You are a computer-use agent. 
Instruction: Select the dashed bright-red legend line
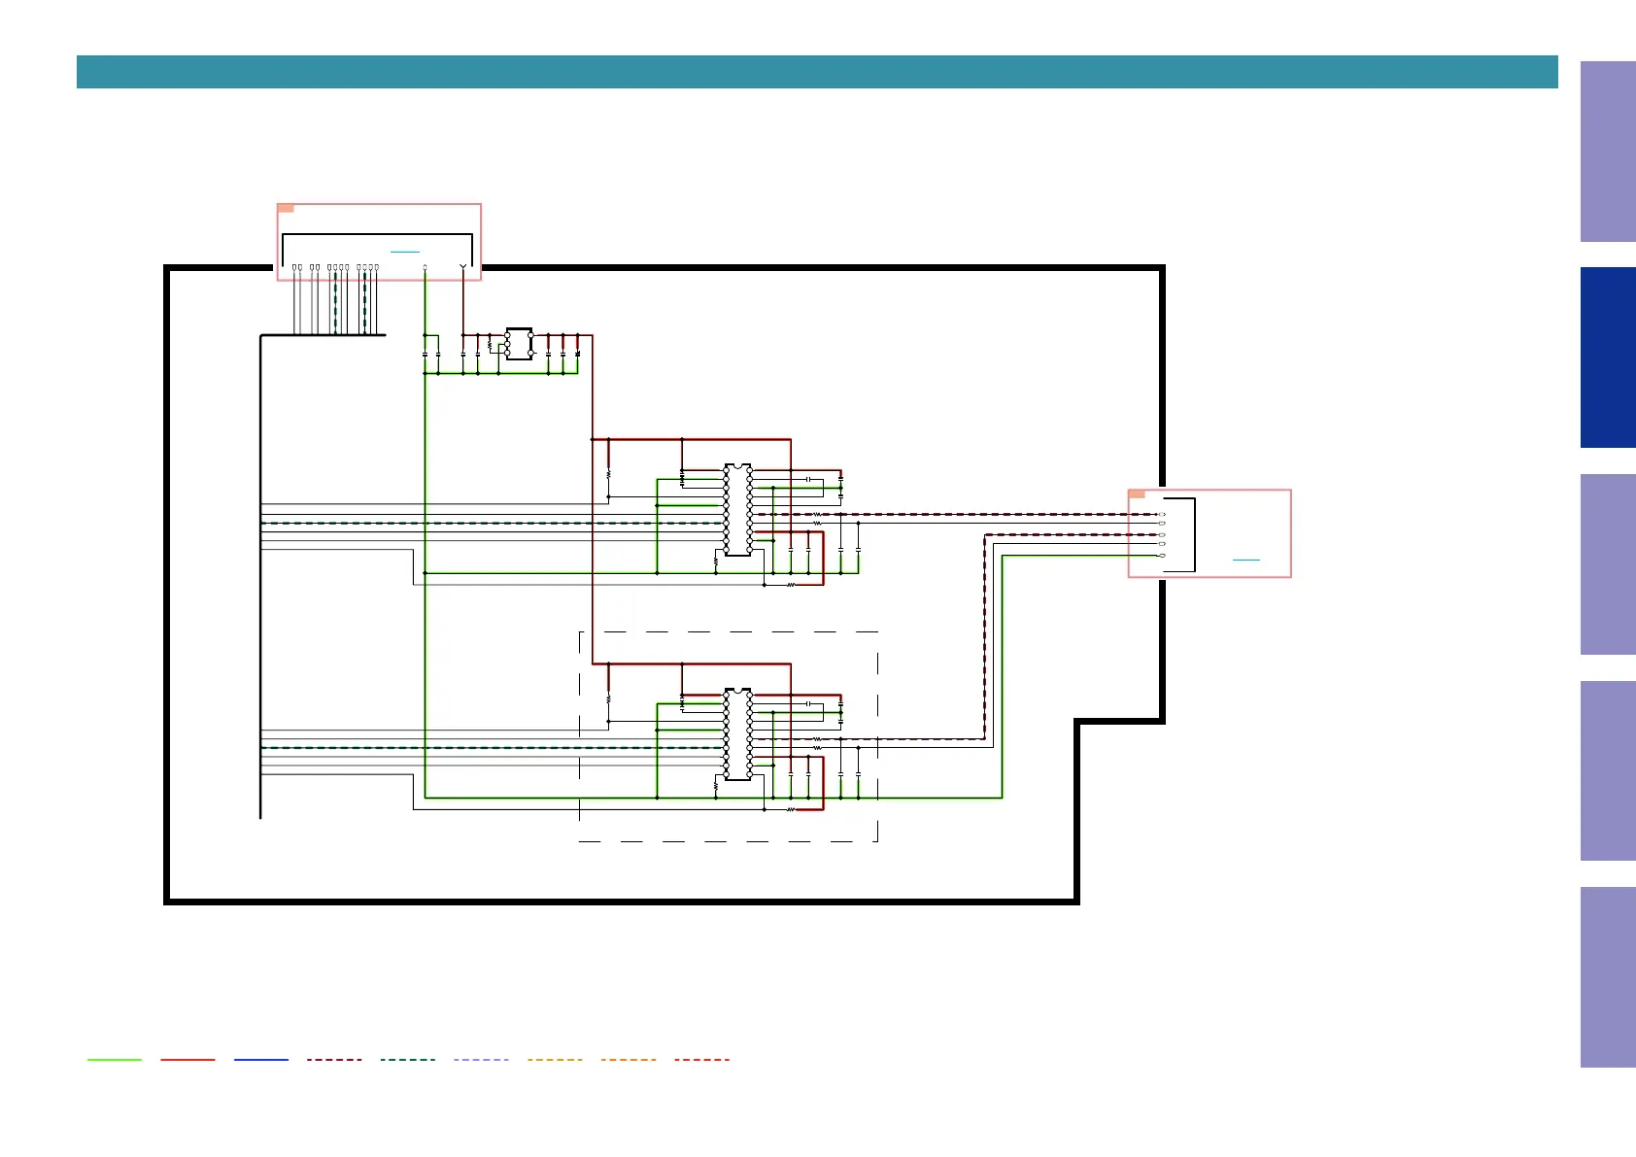701,1060
